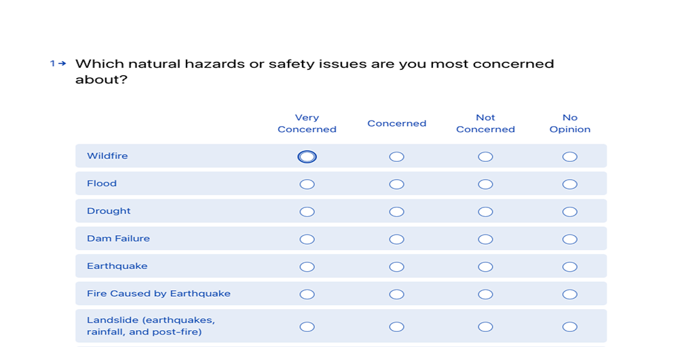Select Concerned for Earthquake

[x=396, y=266]
